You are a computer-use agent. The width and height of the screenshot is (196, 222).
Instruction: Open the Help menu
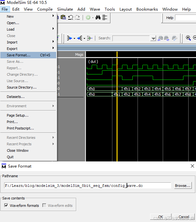point(186,9)
